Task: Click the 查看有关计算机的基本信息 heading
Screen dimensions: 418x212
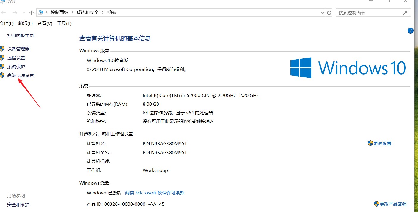Action: (115, 38)
